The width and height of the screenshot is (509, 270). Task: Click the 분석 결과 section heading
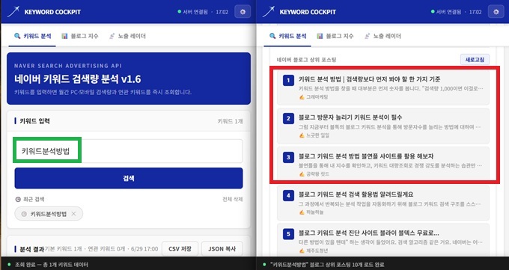pyautogui.click(x=31, y=249)
